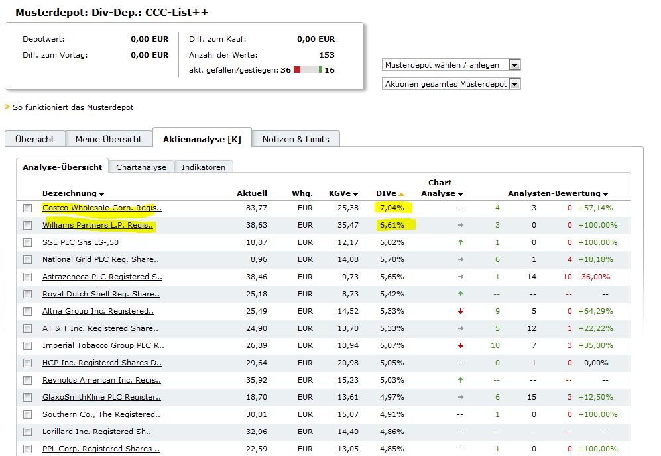Open the National Grid PLC link
661x456 pixels.
point(101,259)
